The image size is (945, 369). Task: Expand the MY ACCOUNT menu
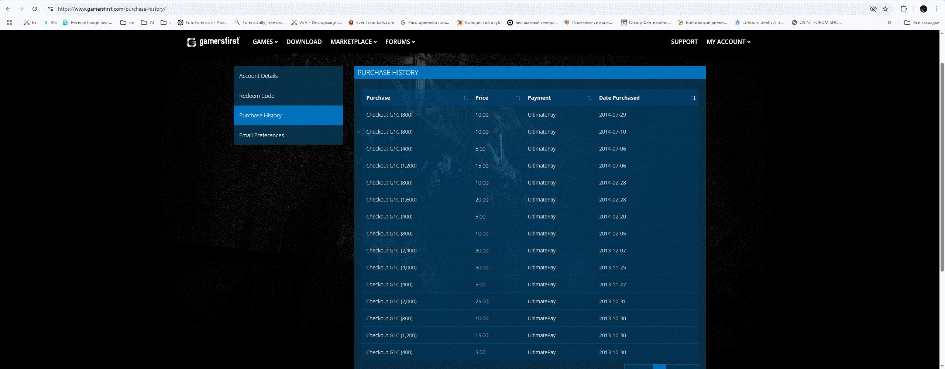[x=728, y=42]
